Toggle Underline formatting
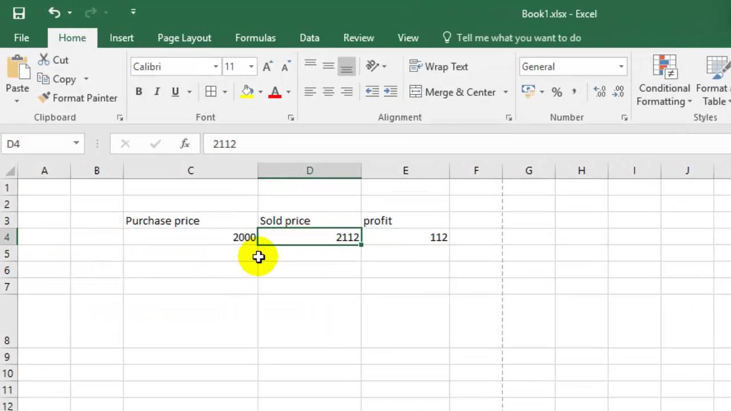Viewport: 731px width, 411px height. pos(175,91)
